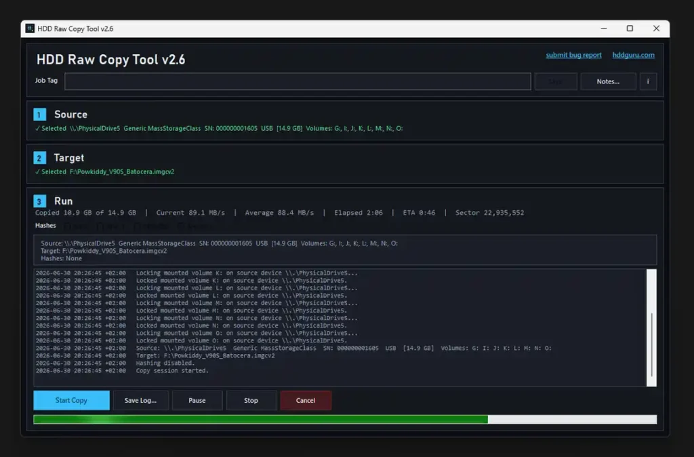Save the log with Save Log...
Viewport: 694px width, 457px height.
(140, 400)
